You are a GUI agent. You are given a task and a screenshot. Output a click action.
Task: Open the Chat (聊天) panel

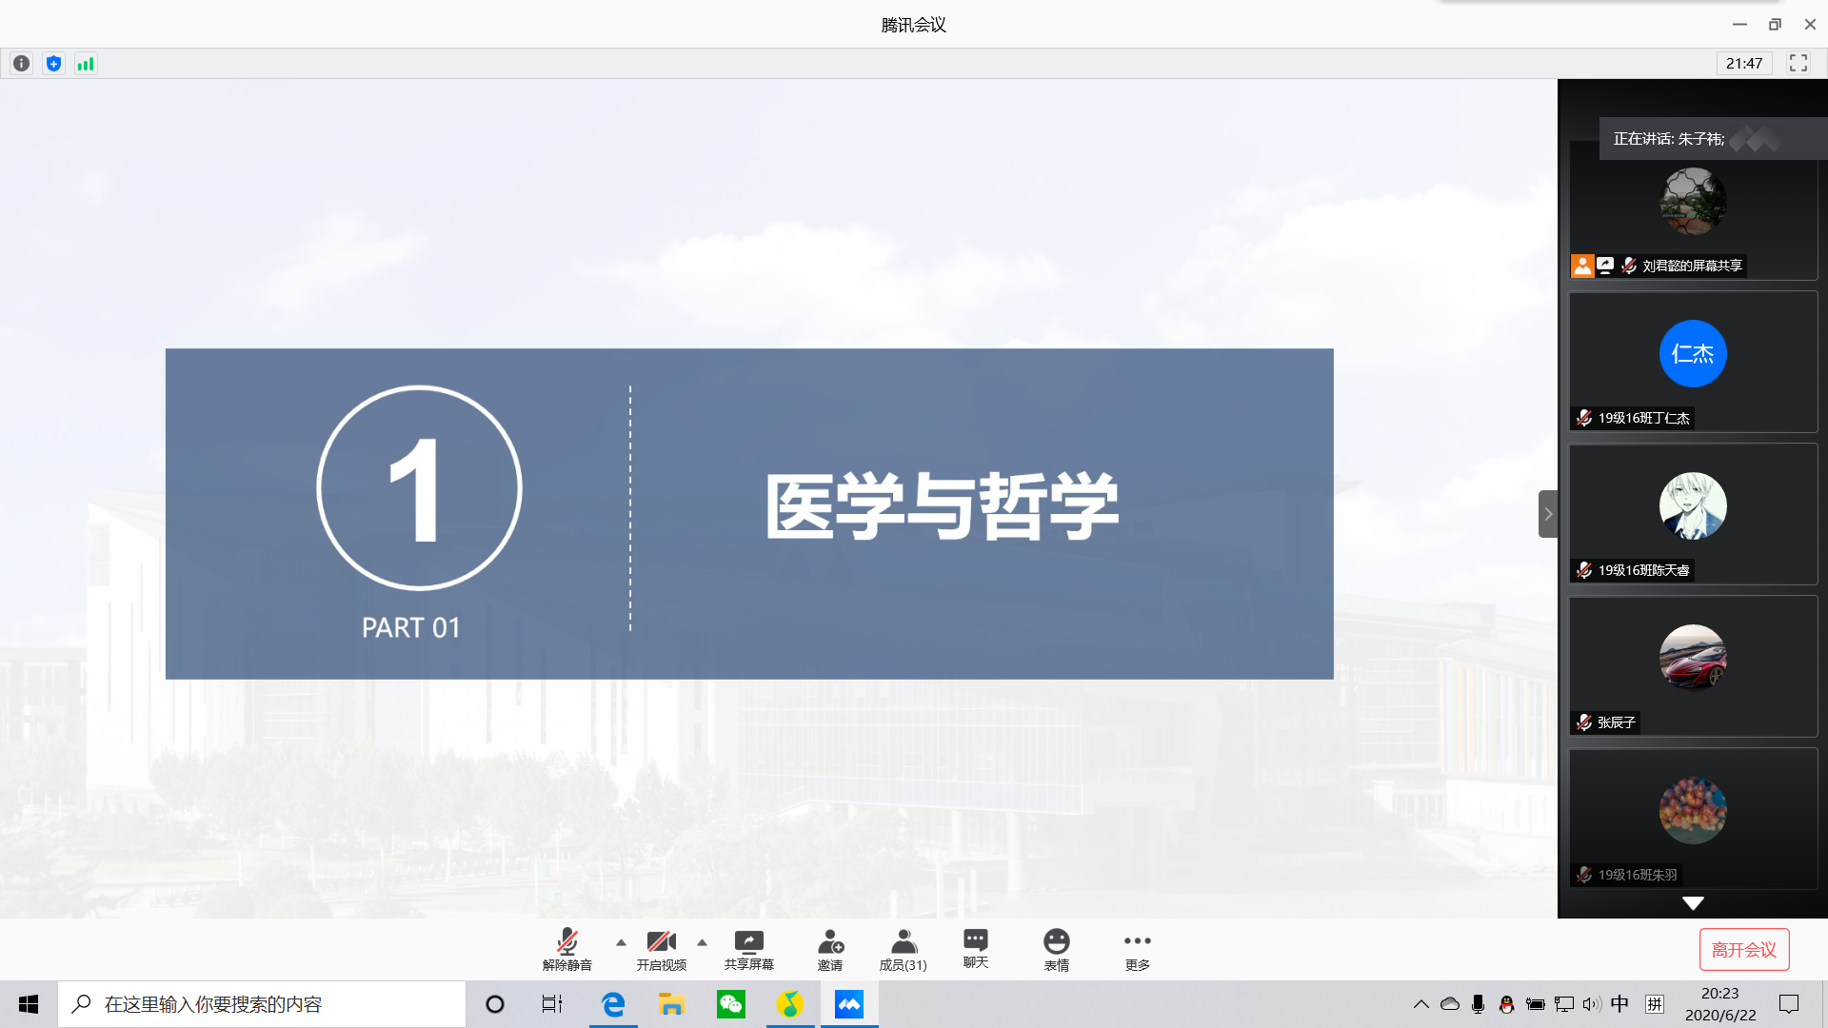(x=975, y=949)
